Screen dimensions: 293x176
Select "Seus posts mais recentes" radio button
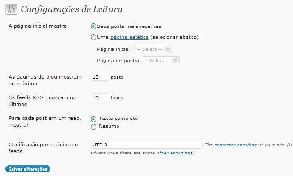pyautogui.click(x=93, y=26)
